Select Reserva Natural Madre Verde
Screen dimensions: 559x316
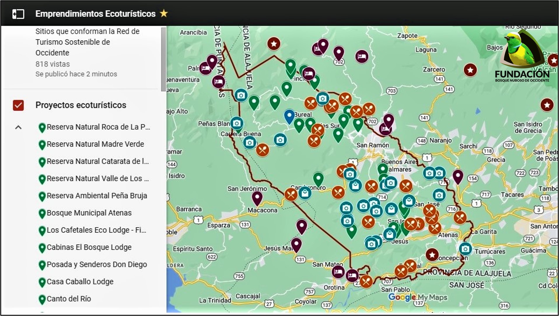(95, 144)
